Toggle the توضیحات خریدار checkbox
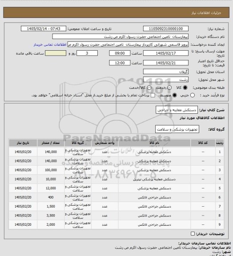233x256 pixels. (x=193, y=234)
